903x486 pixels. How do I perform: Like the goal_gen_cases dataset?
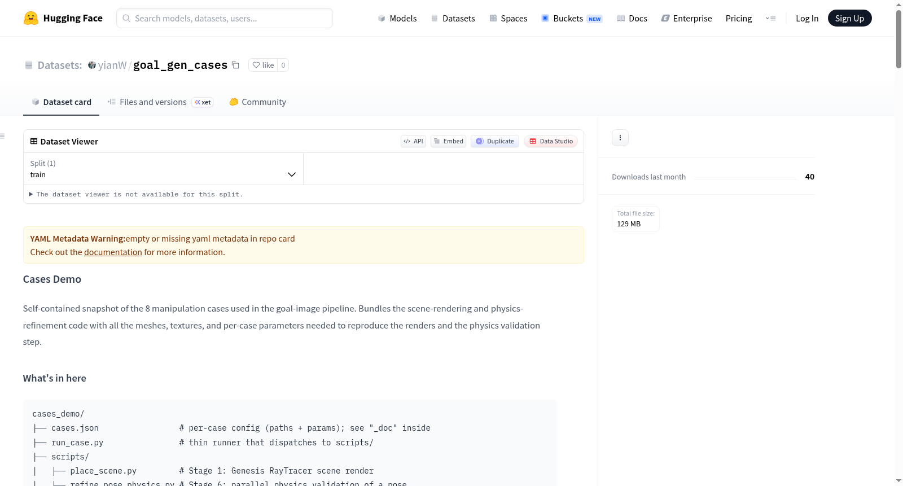(263, 65)
